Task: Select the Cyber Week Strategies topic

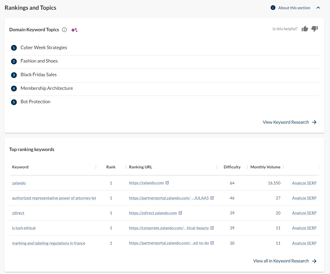Action: [44, 48]
